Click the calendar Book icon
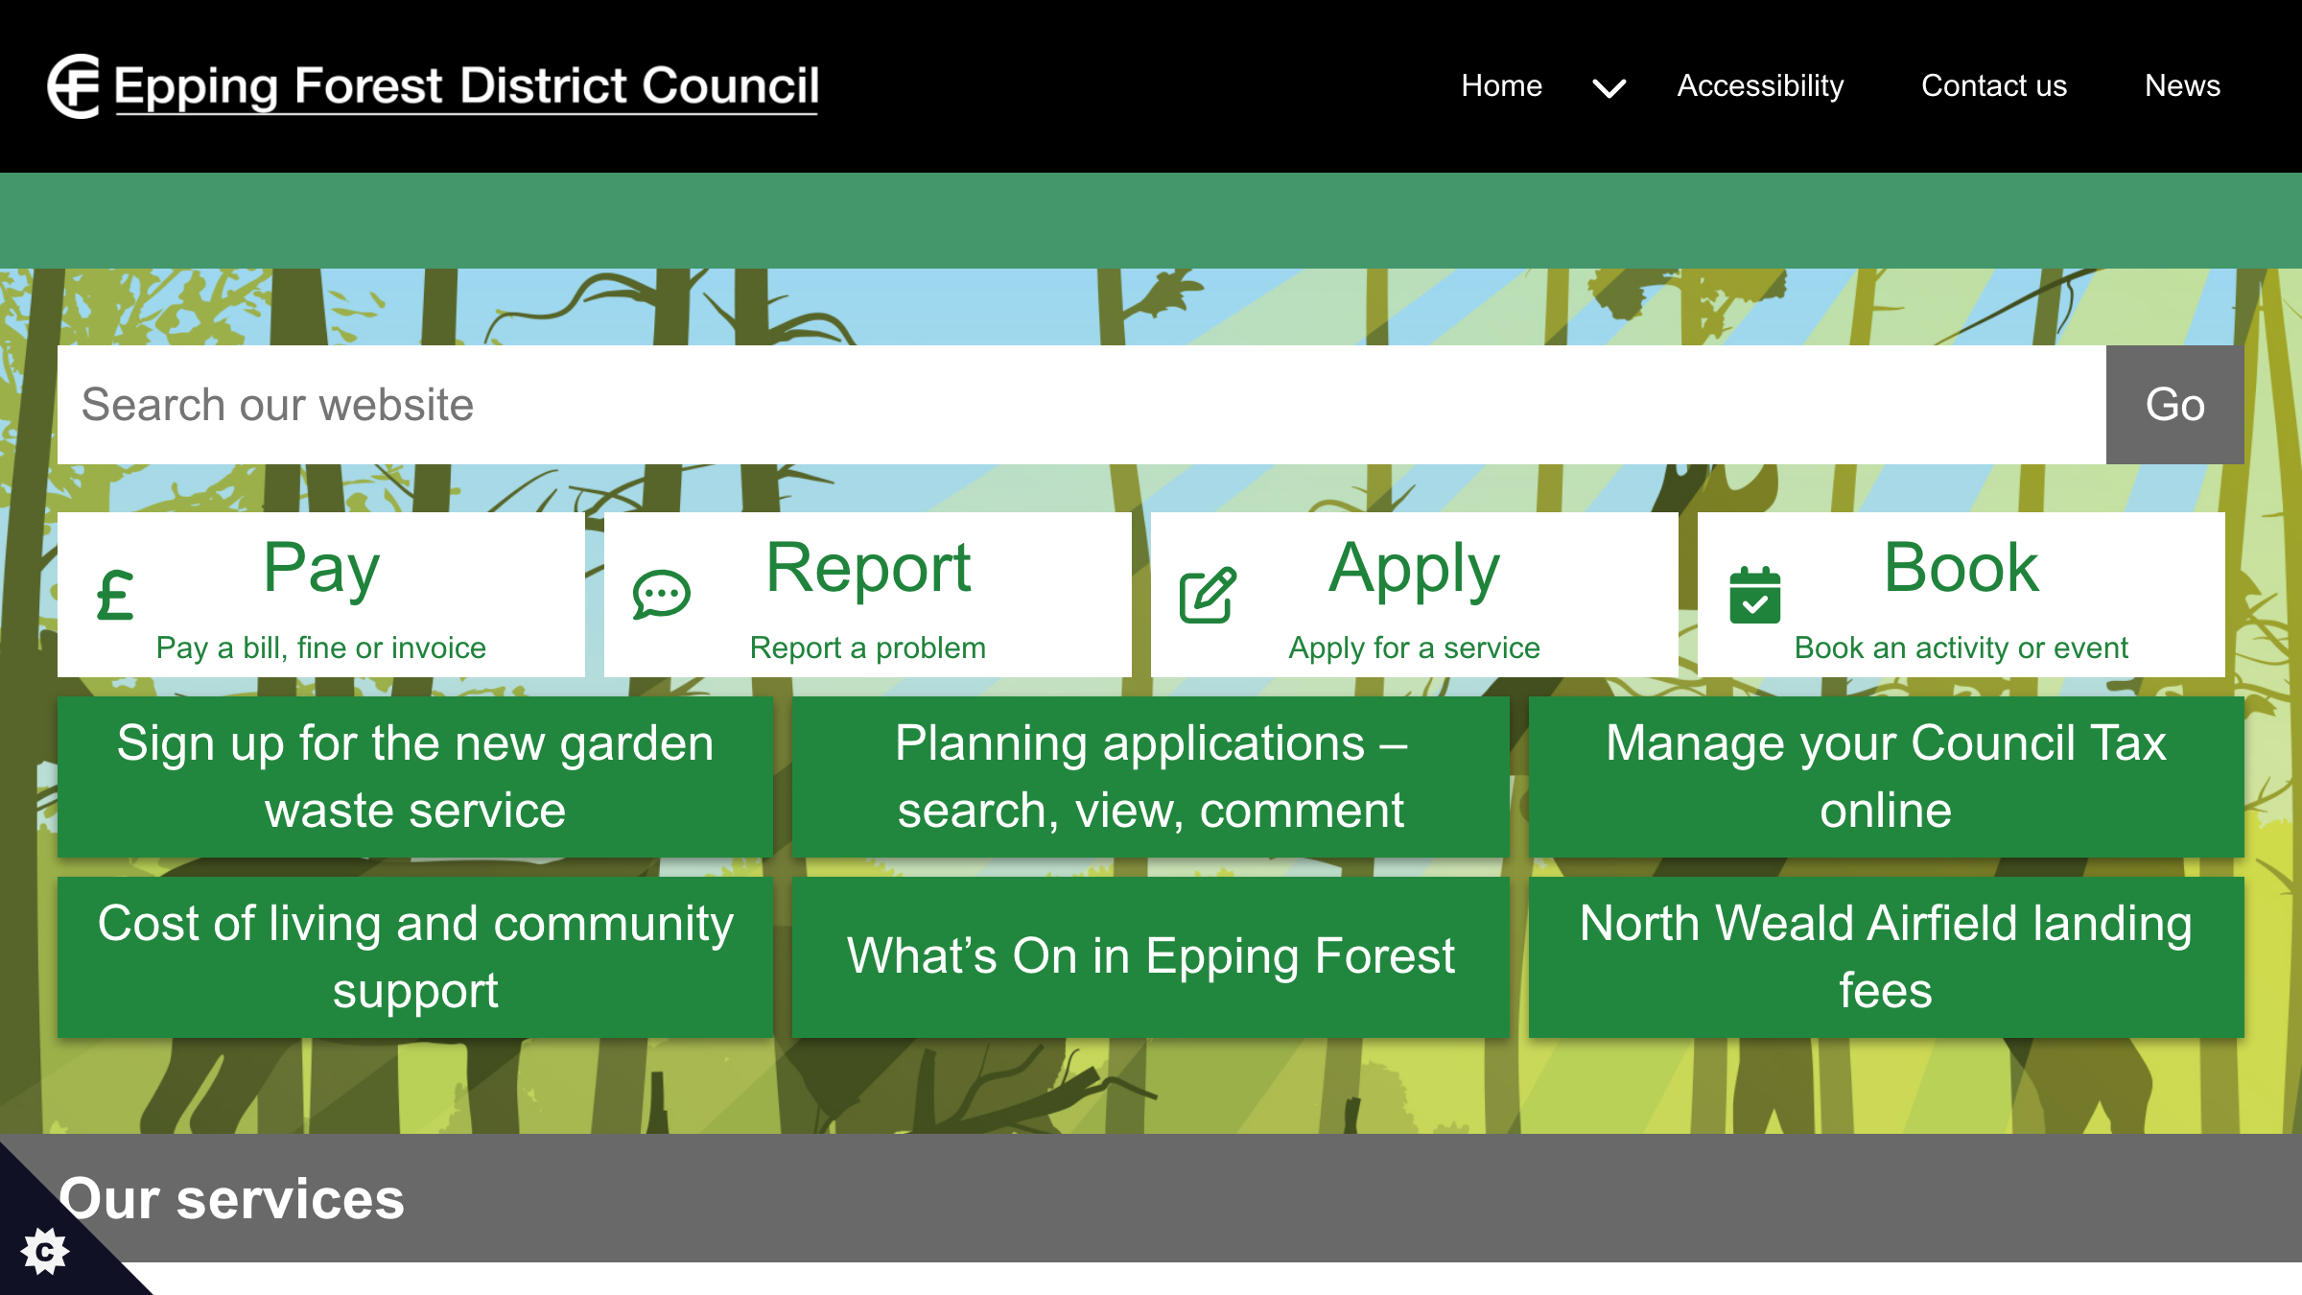Viewport: 2302px width, 1295px height. tap(1753, 596)
